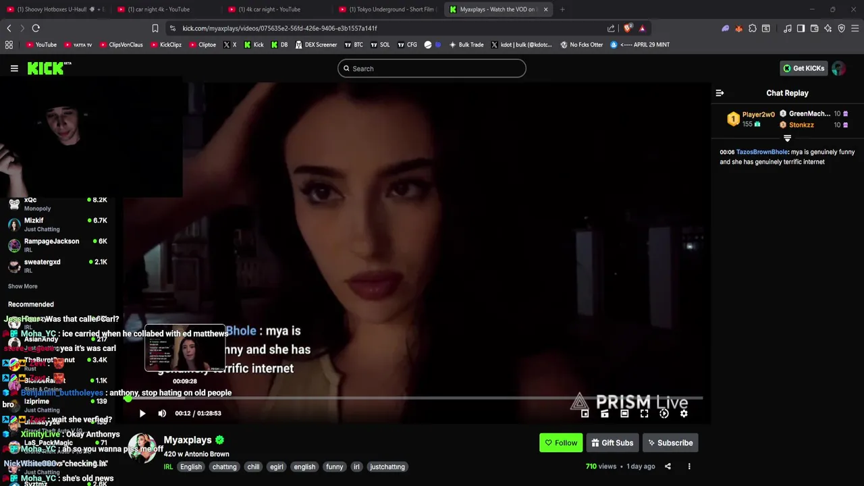Toggle the browser sidebar panel
Viewport: 864px width, 486px height.
[x=801, y=28]
